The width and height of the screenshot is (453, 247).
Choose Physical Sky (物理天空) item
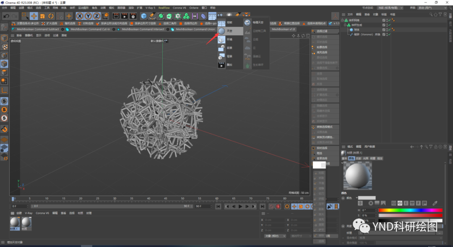click(x=257, y=23)
